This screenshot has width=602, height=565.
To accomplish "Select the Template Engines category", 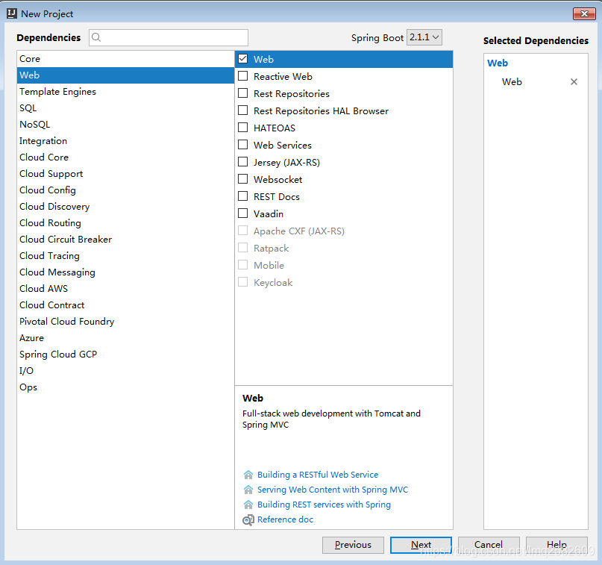I will [x=125, y=92].
